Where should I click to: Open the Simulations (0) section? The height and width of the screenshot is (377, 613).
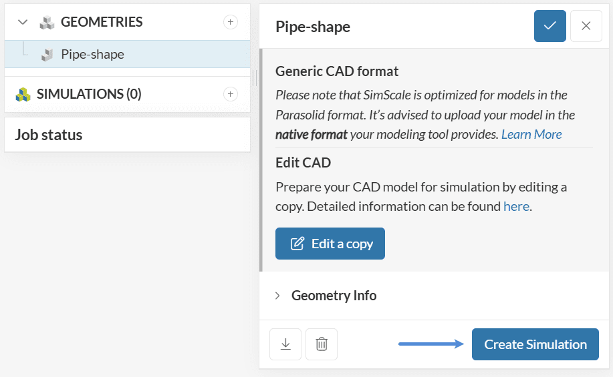coord(89,94)
